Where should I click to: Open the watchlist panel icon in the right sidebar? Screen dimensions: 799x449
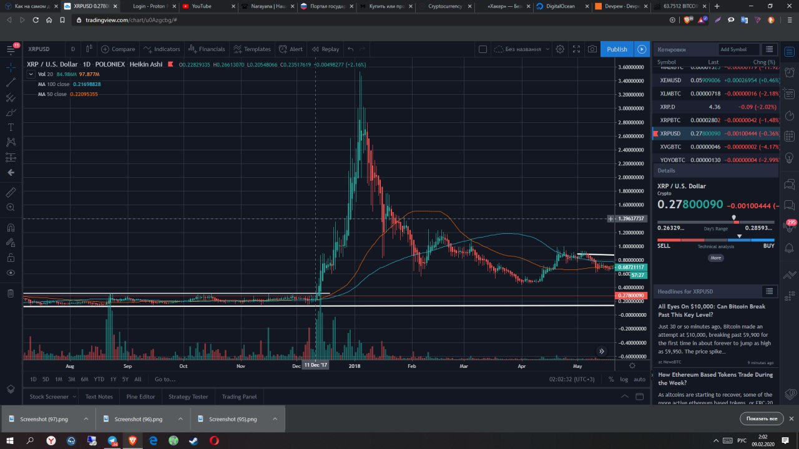pos(790,52)
